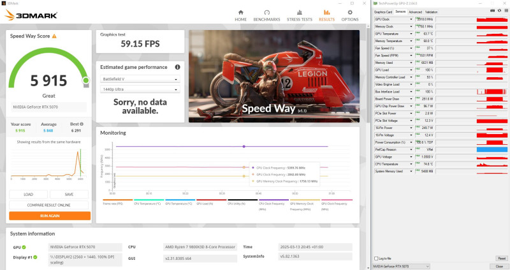This screenshot has height=270, width=510.
Task: Switch to the Graphics Card tab in GPU-Z
Action: click(383, 12)
